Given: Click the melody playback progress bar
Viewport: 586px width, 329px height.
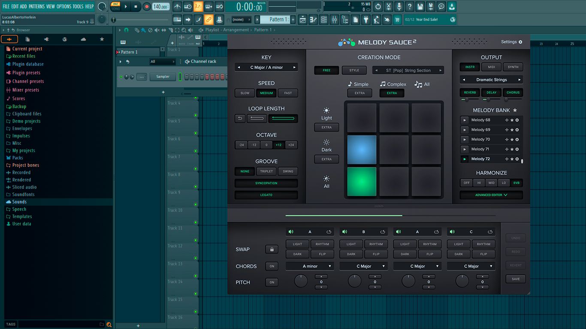Looking at the screenshot, I should 390,215.
